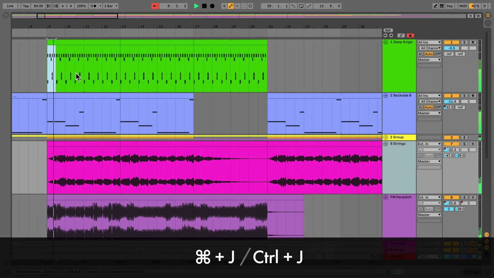494x278 pixels.
Task: Toggle the Key Map Mode switch
Action: (x=450, y=6)
